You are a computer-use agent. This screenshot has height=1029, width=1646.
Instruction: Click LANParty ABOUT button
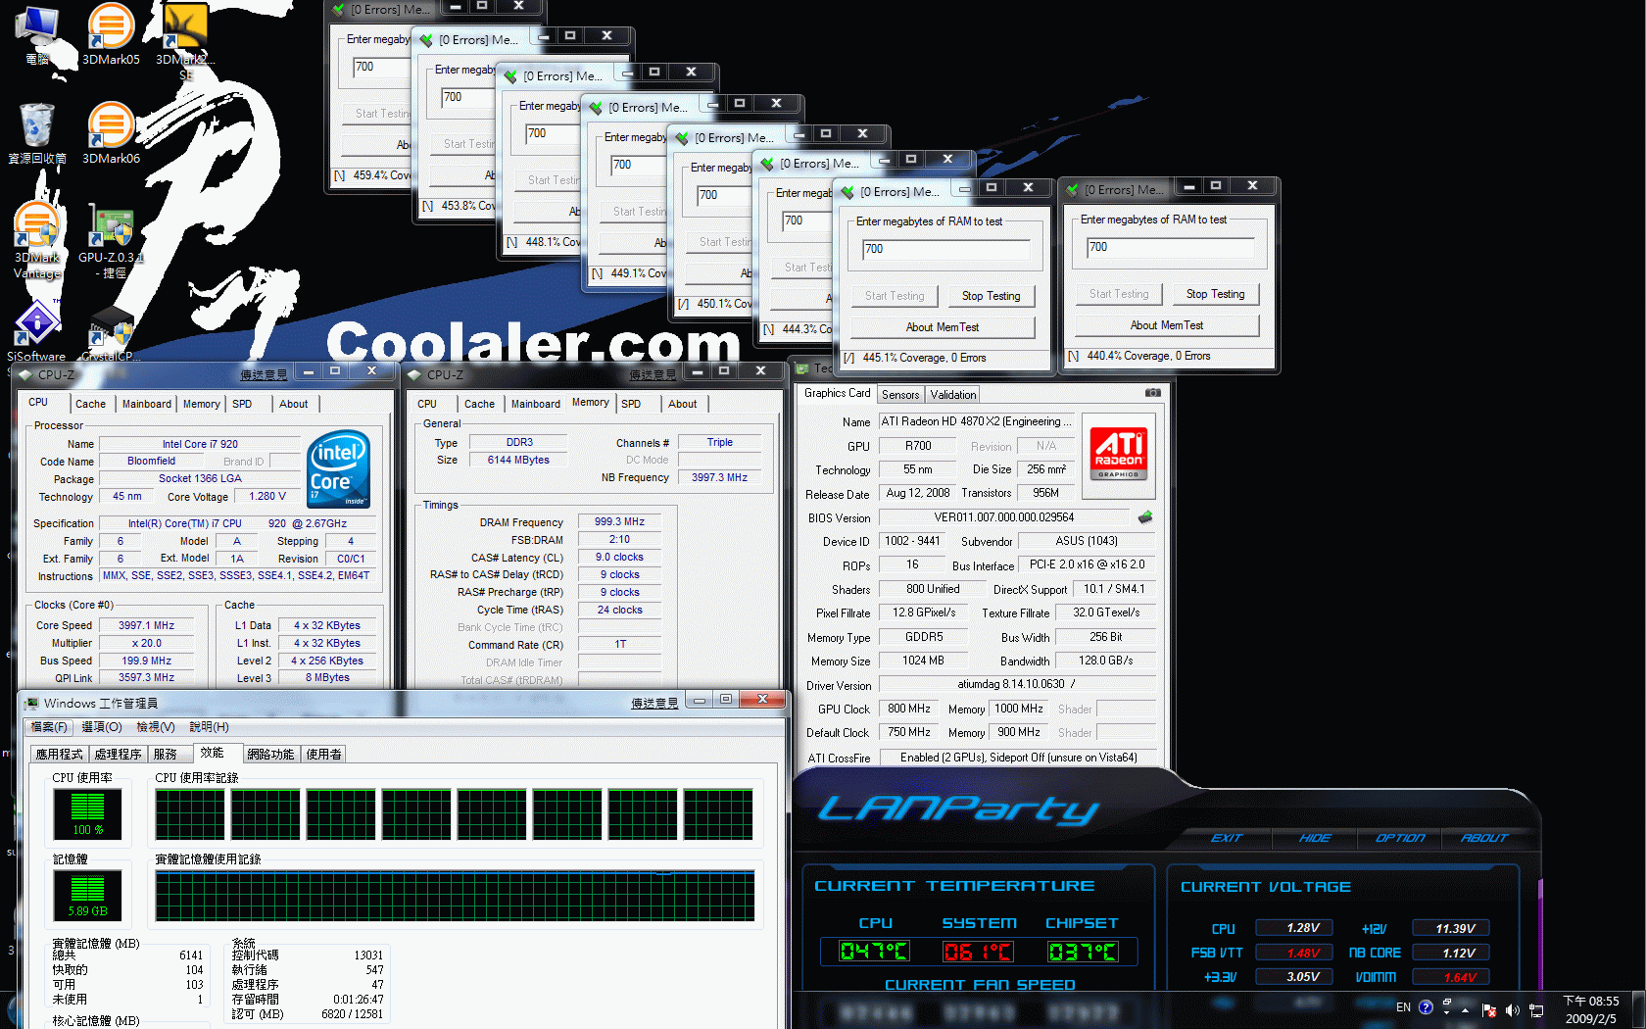point(1484,838)
